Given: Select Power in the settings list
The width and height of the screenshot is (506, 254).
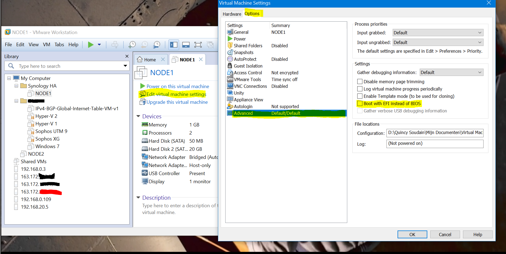Looking at the screenshot, I should (240, 39).
